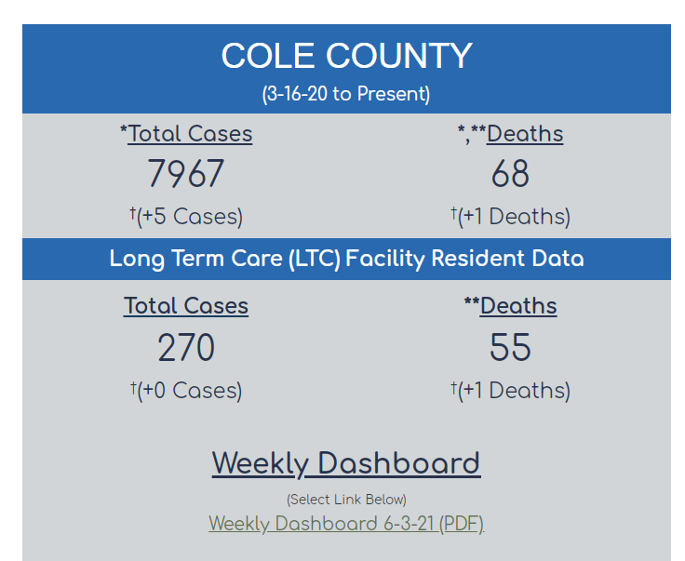Click the Select Link Below hint text
This screenshot has height=561, width=685.
click(x=346, y=500)
